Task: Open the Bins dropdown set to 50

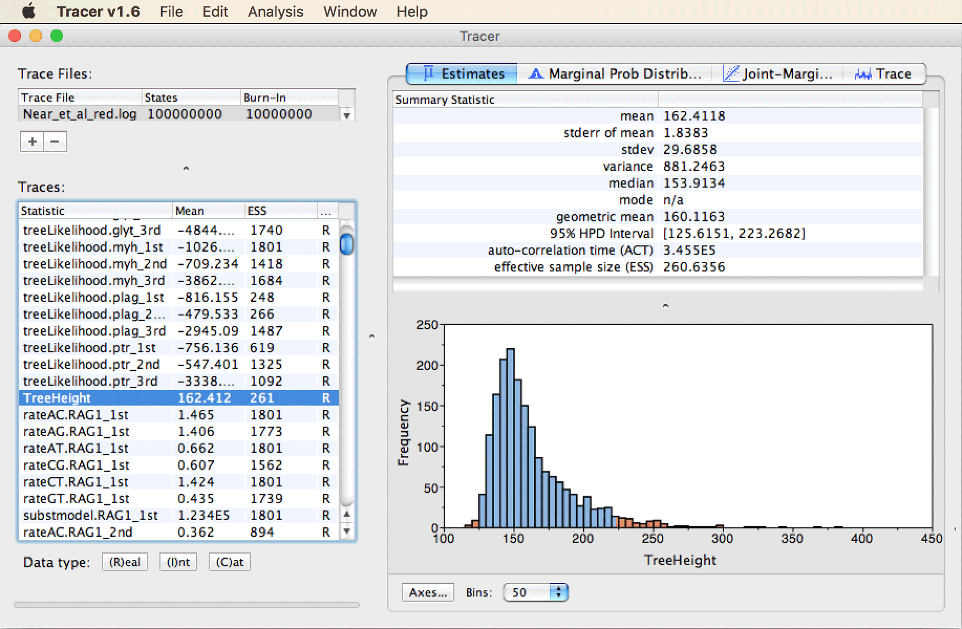Action: [535, 592]
